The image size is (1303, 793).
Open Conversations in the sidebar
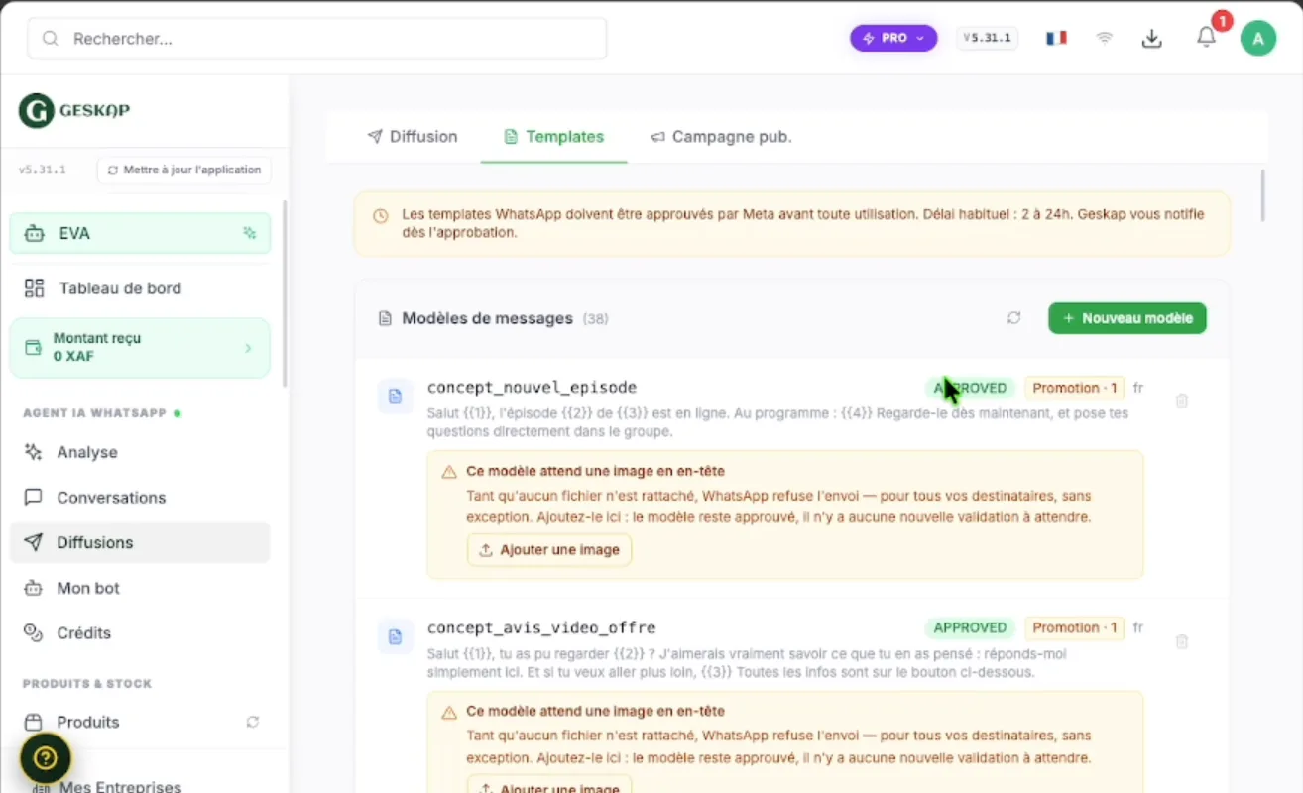(140, 498)
